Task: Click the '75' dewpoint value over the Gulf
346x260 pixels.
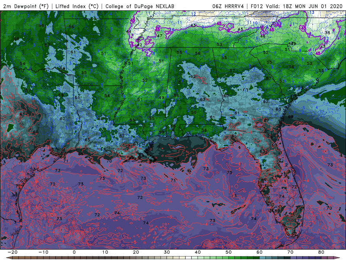Action: pos(230,172)
